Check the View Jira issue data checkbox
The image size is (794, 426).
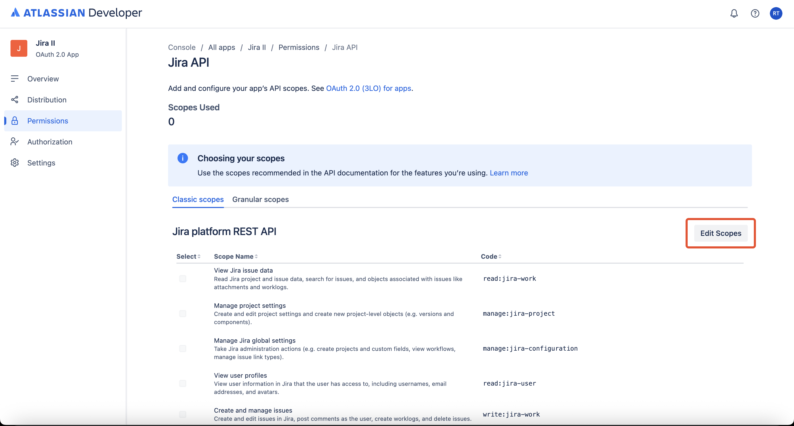click(x=183, y=279)
